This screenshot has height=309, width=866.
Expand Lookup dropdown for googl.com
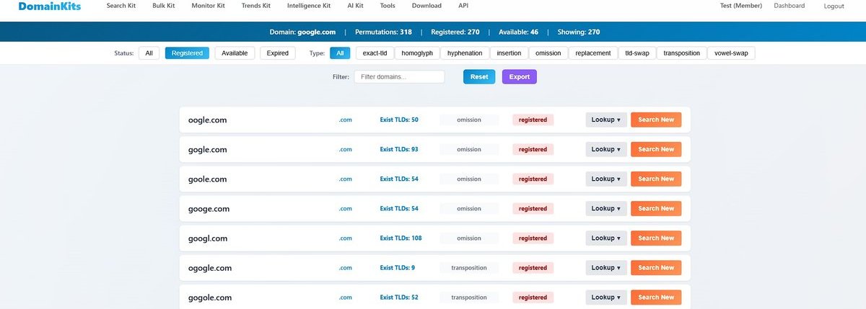(606, 238)
